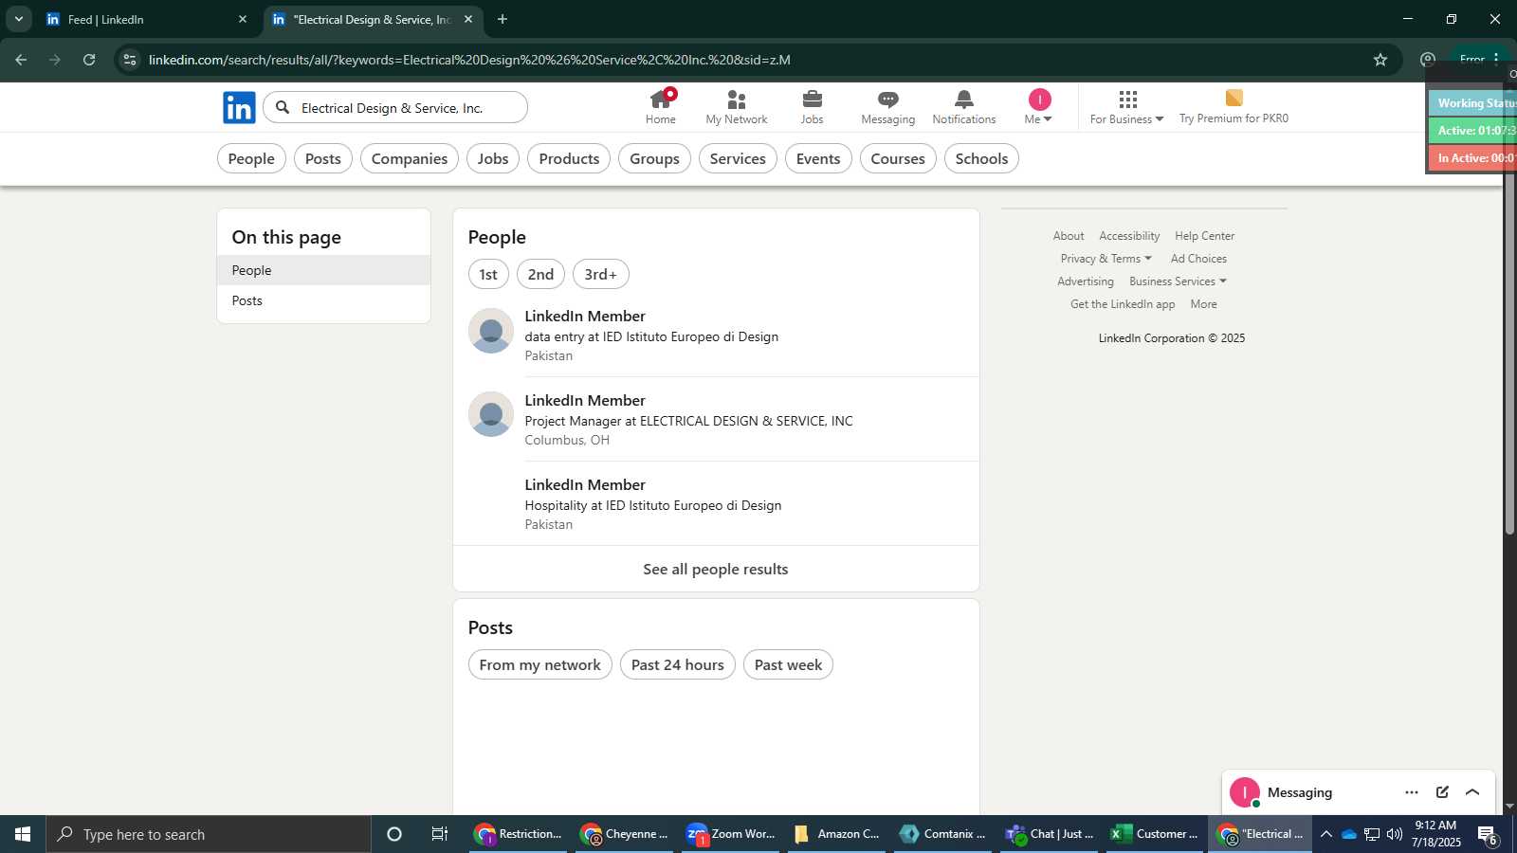Viewport: 1517px width, 853px height.
Task: Filter results by Companies
Action: click(410, 158)
